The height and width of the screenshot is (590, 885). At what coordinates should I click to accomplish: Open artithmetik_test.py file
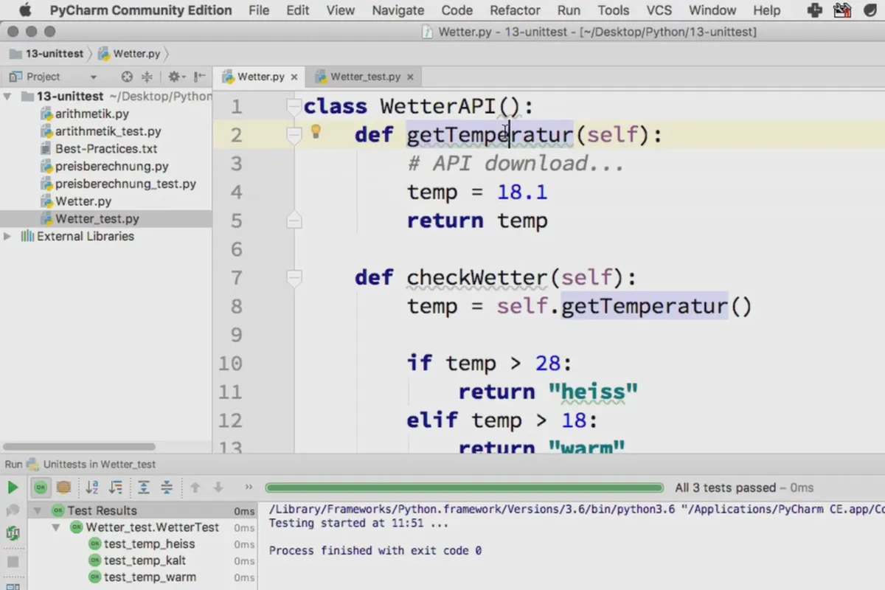(108, 131)
